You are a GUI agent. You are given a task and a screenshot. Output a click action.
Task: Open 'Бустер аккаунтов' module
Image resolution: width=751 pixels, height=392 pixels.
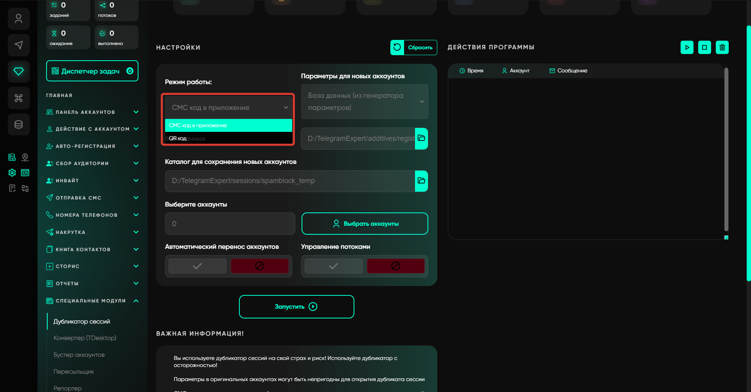point(79,354)
